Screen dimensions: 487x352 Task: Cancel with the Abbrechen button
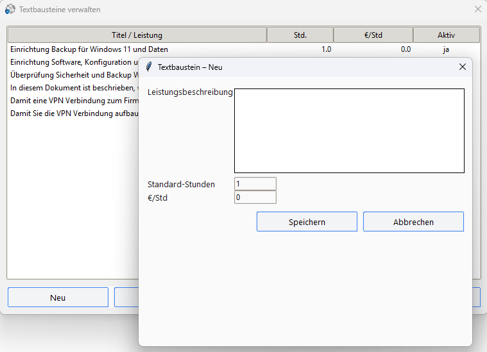coord(413,222)
